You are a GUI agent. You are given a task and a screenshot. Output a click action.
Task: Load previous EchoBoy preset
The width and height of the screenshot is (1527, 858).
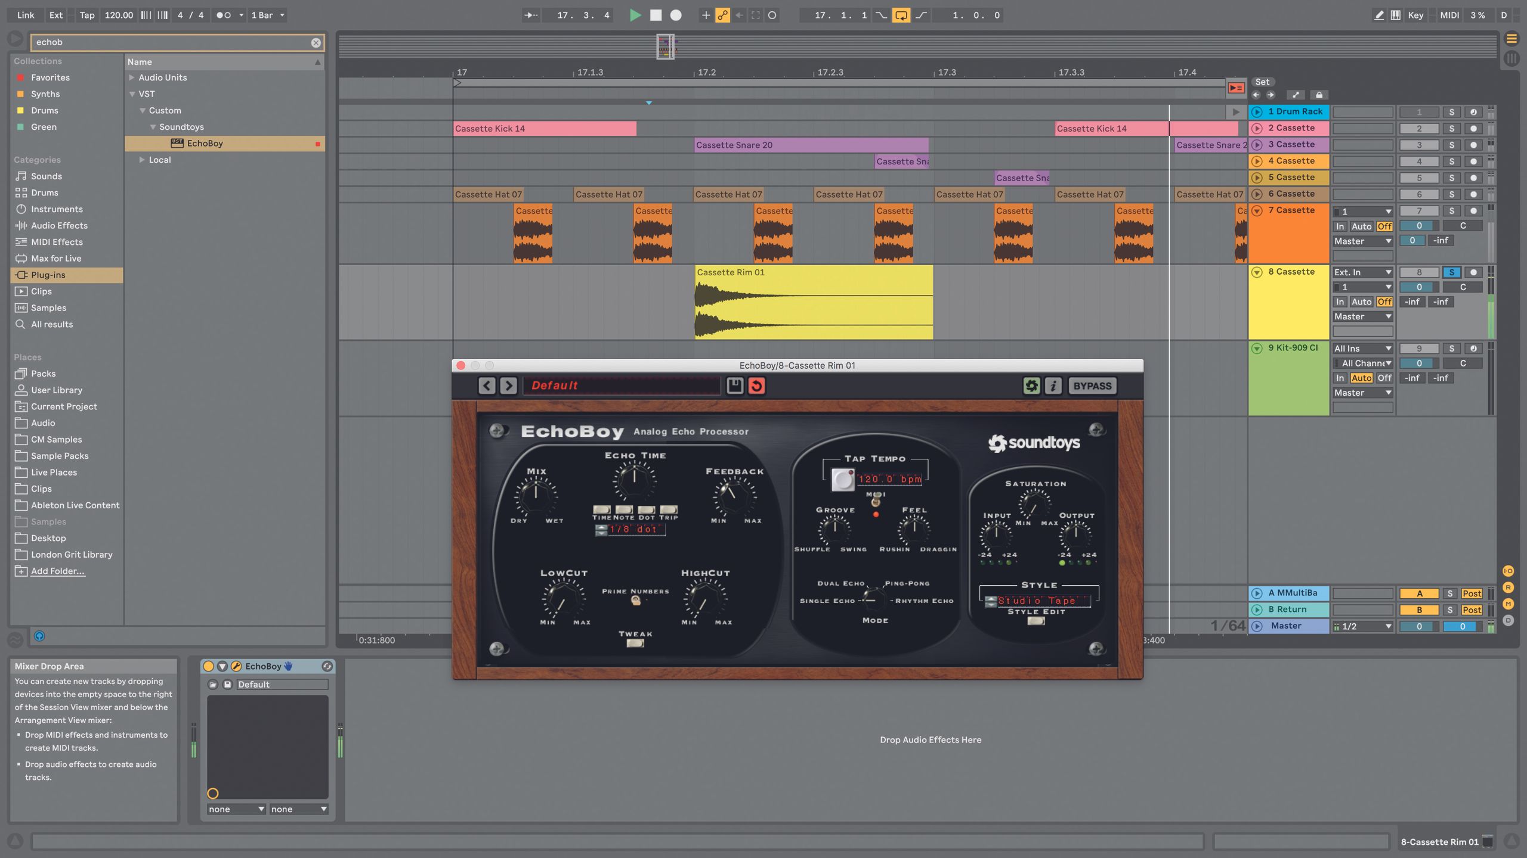[487, 386]
